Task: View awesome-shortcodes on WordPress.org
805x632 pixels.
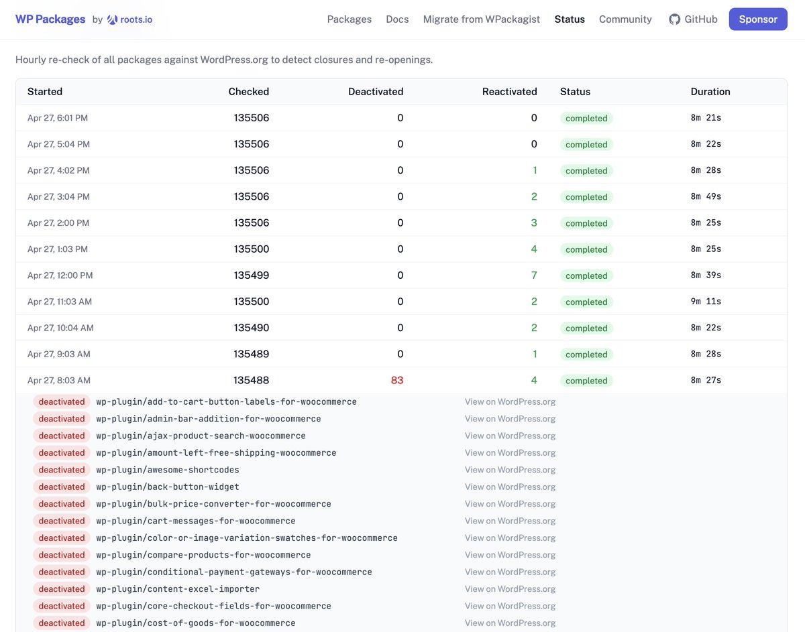Action: (x=510, y=470)
